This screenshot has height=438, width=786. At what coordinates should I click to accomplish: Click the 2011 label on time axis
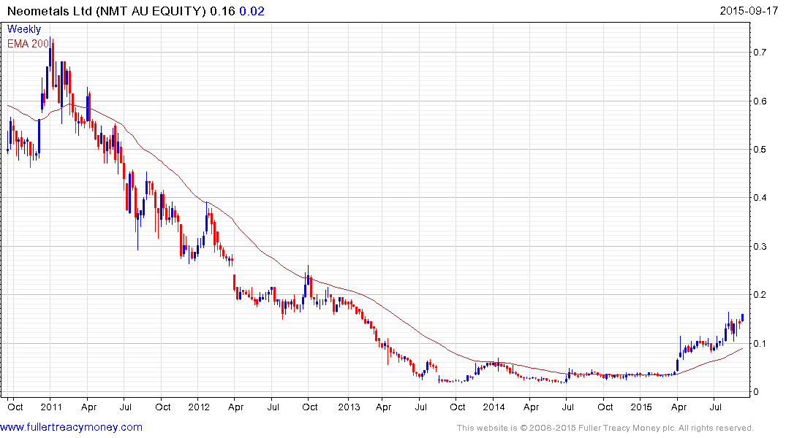[x=51, y=407]
